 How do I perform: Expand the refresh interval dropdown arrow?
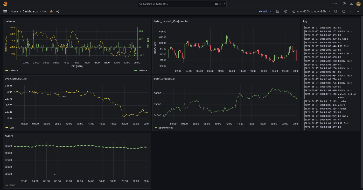coord(350,11)
